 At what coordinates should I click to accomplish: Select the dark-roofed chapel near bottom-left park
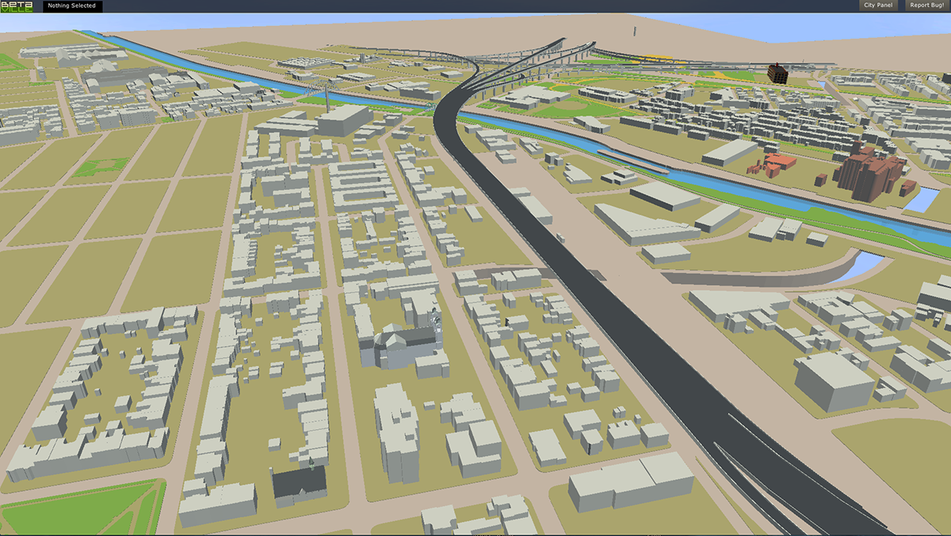click(x=299, y=482)
